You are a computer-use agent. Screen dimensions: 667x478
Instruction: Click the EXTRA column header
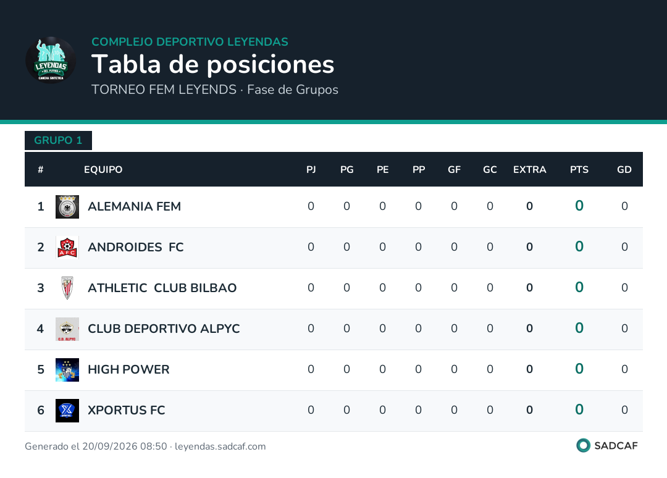pos(530,170)
